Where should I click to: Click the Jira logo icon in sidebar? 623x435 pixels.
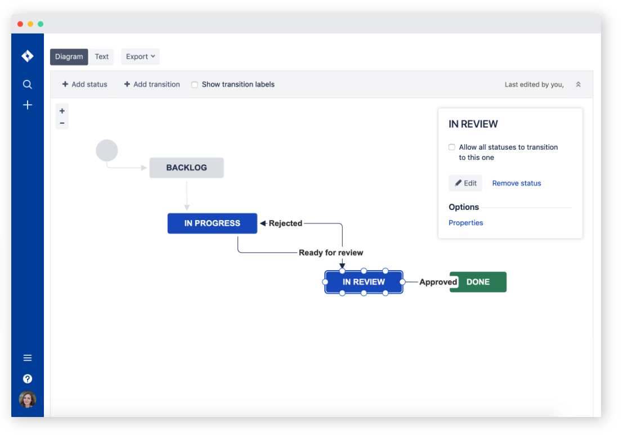[x=28, y=56]
